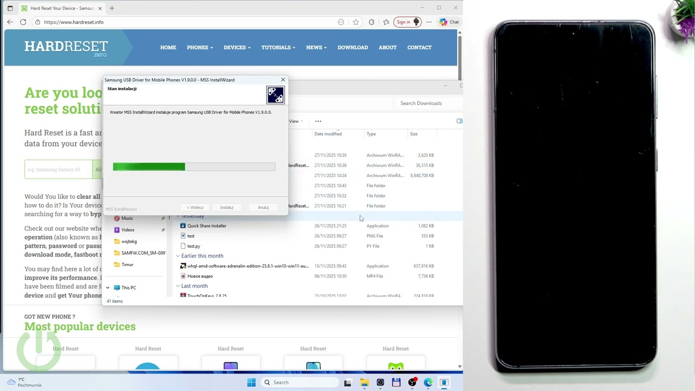The height and width of the screenshot is (391, 695).
Task: Click the Samsung USB Driver installer logo icon
Action: click(x=275, y=95)
